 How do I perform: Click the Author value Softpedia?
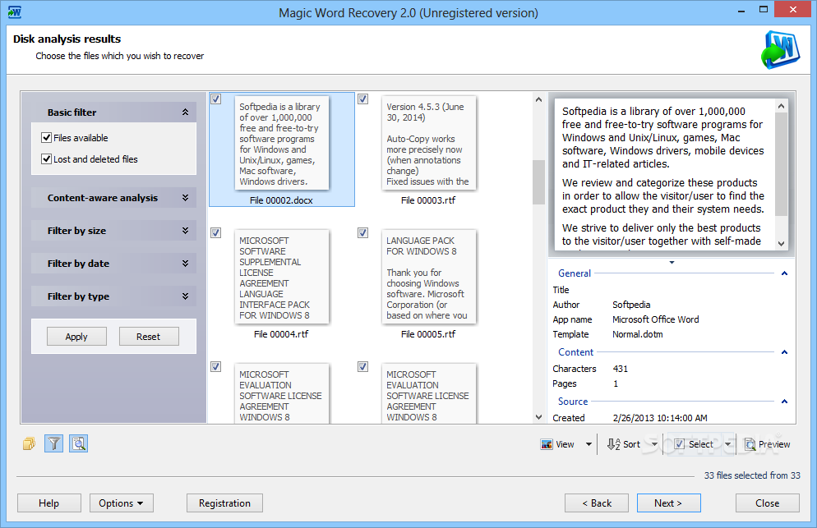coord(631,305)
